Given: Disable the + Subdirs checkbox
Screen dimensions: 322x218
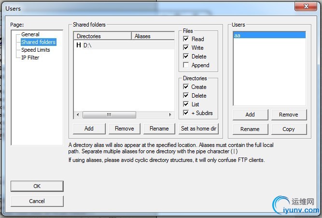Looking at the screenshot, I should (186, 113).
